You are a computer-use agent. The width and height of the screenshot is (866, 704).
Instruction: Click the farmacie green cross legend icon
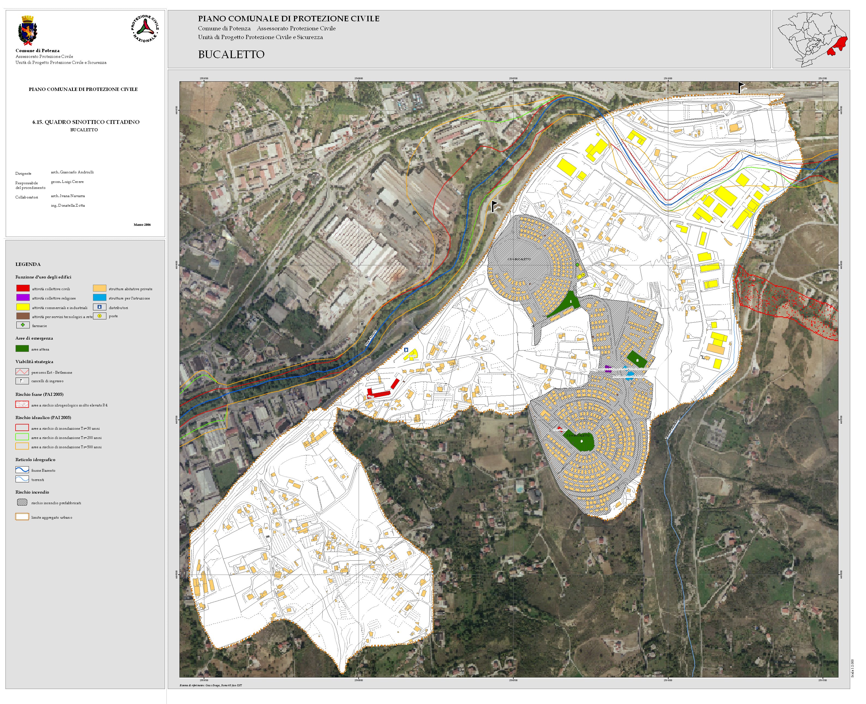(x=23, y=325)
